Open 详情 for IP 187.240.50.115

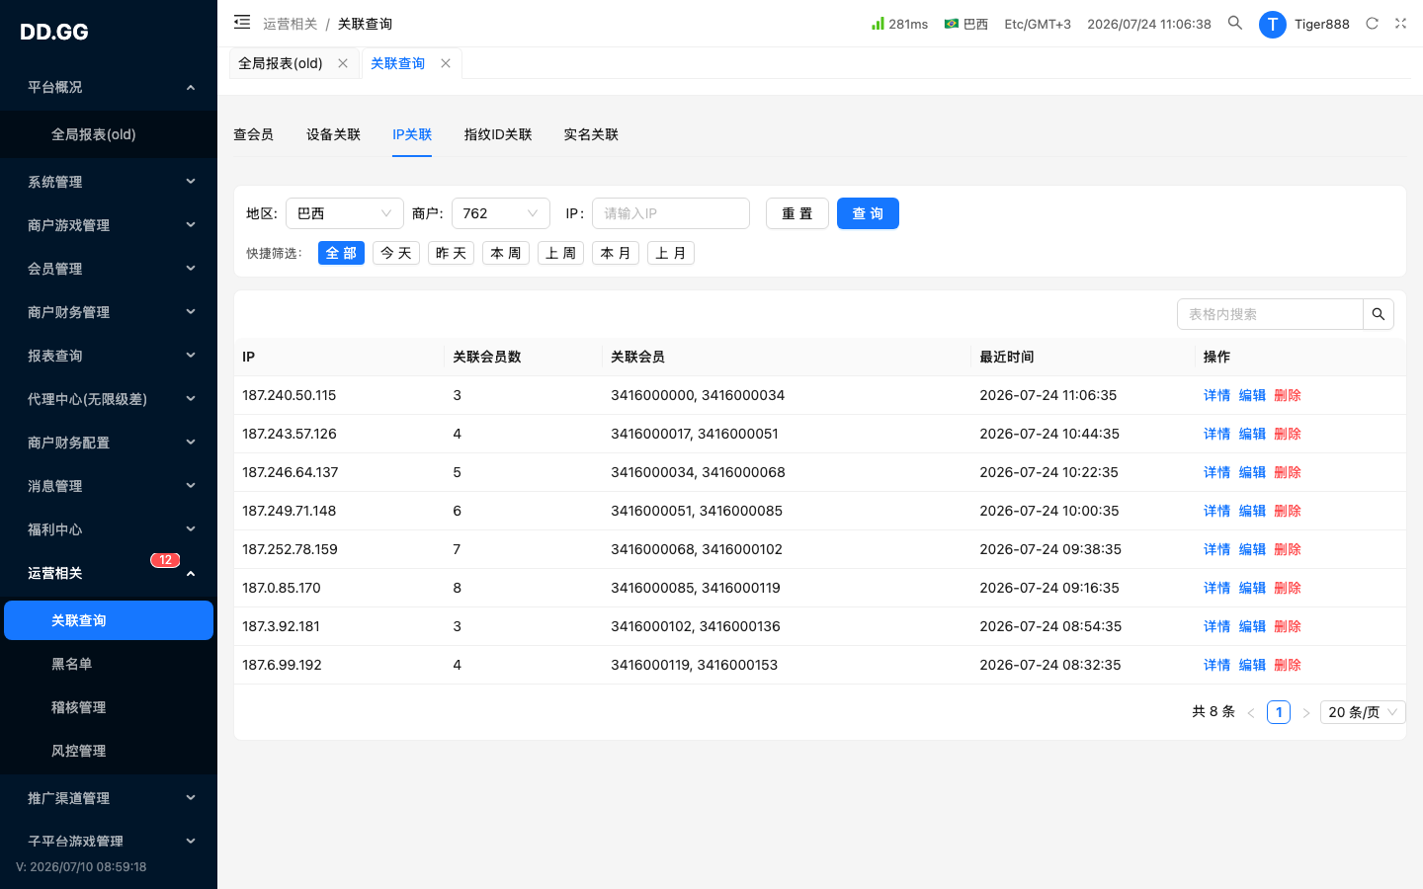[x=1216, y=395]
